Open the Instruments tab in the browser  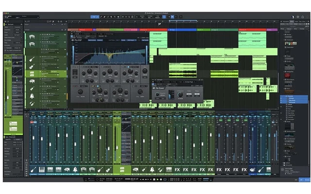tap(286, 21)
